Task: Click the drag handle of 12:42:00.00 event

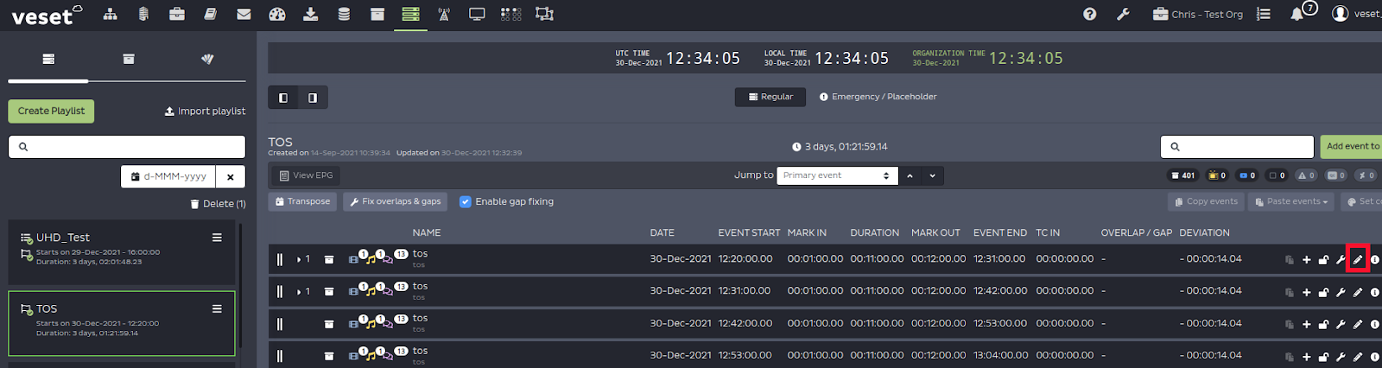Action: point(280,324)
